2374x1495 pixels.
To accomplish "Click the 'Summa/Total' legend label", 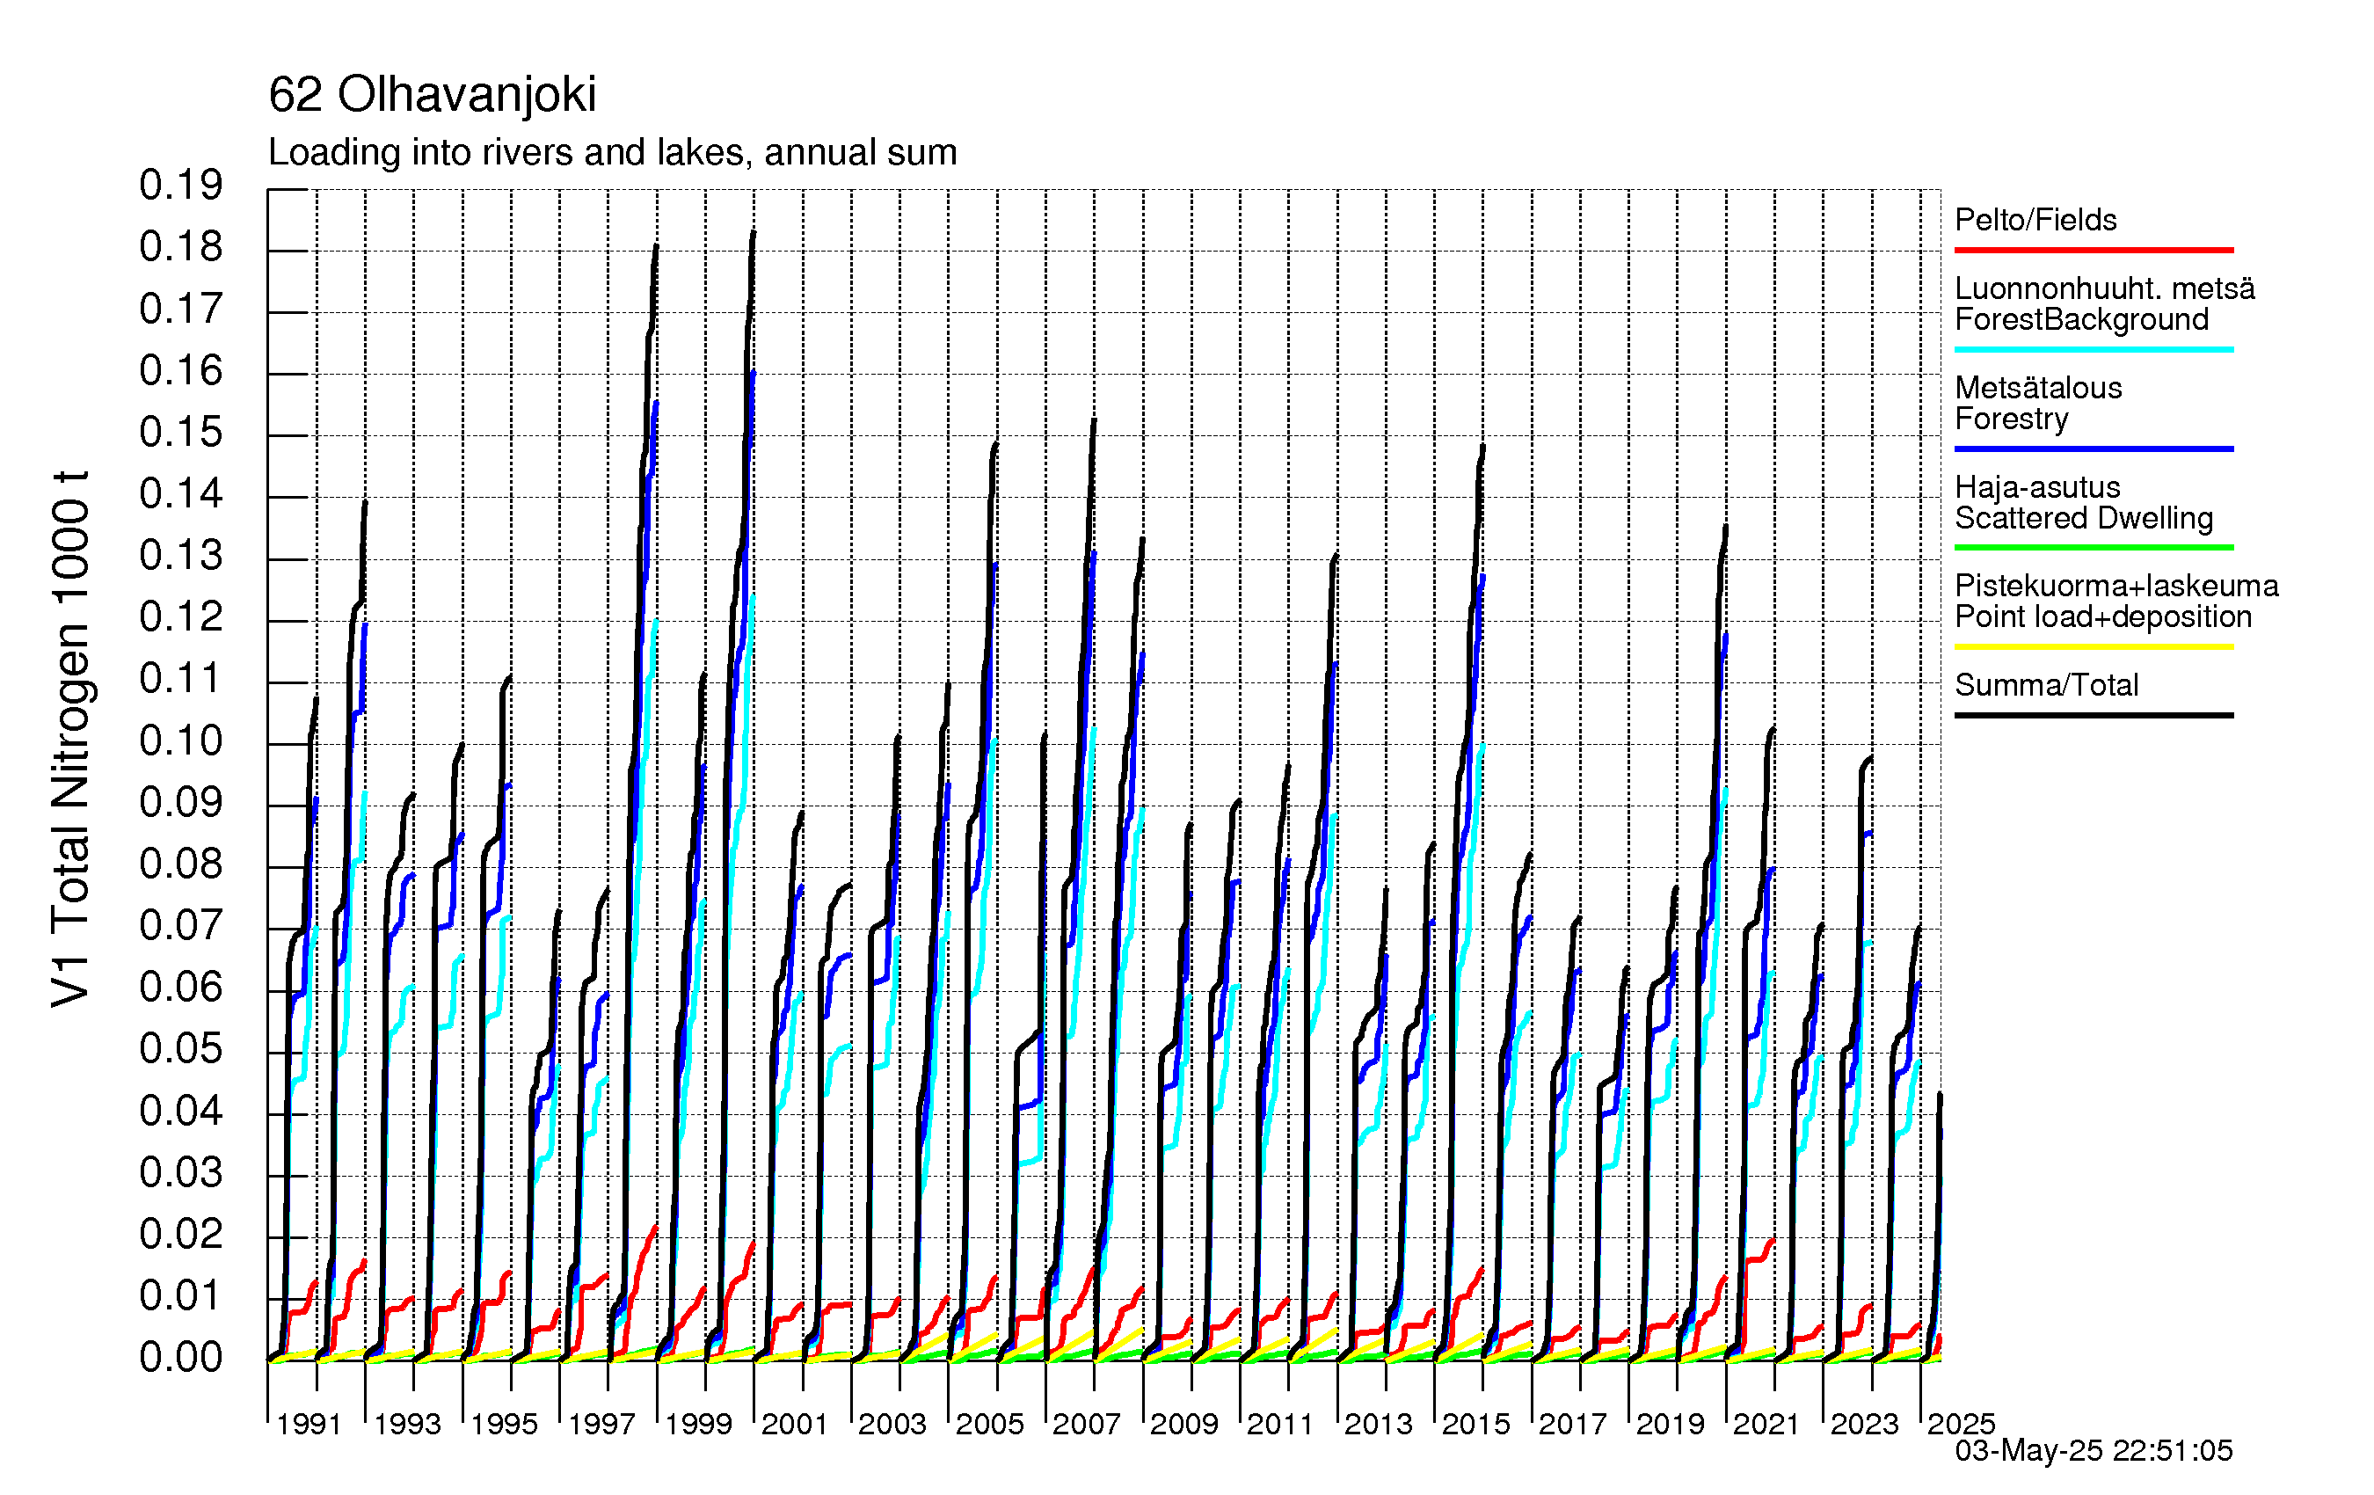I will tap(2046, 685).
